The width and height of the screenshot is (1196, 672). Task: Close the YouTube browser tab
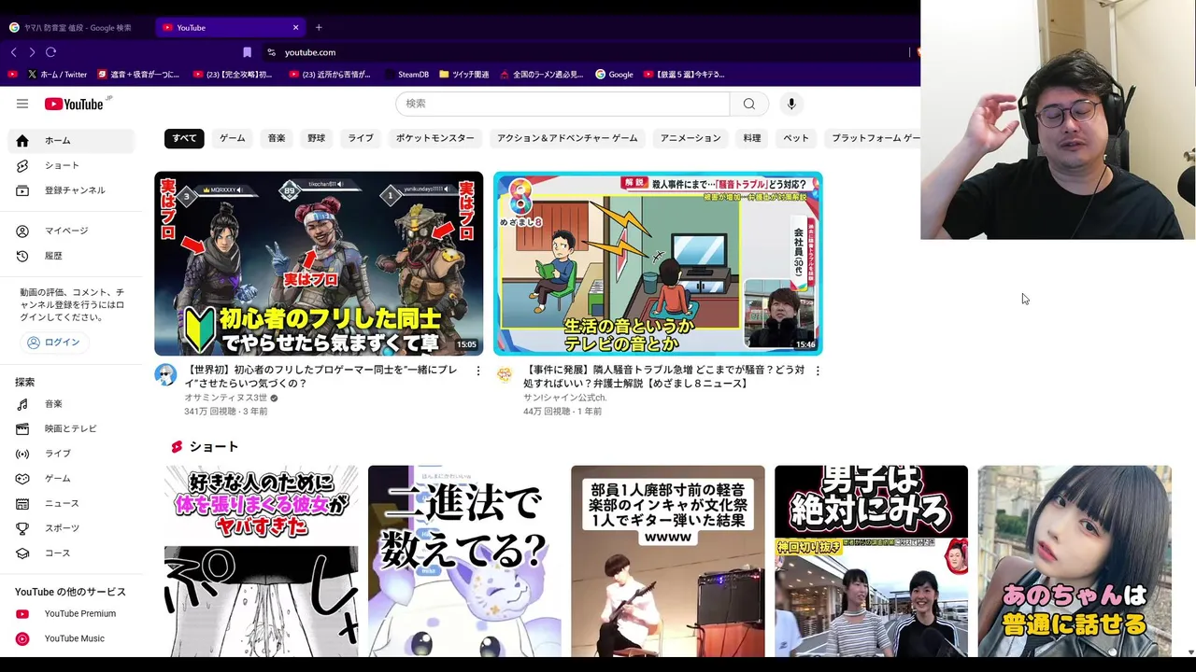coord(296,27)
